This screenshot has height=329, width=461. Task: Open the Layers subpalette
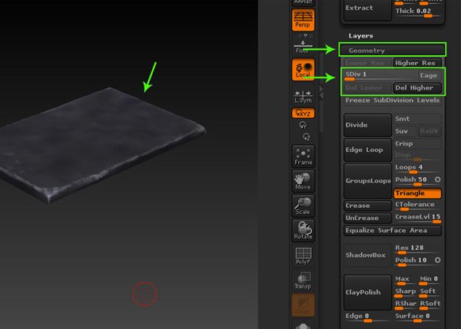pyautogui.click(x=361, y=36)
